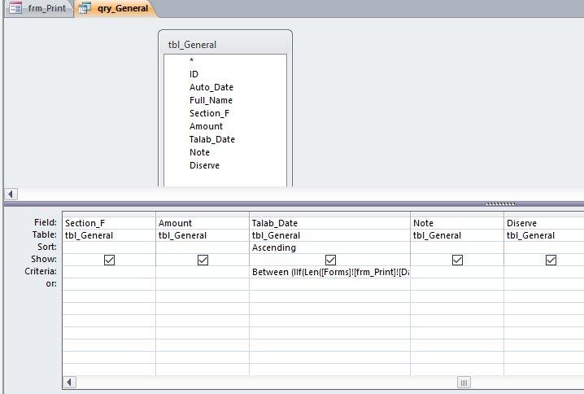The image size is (584, 394).
Task: Click the Between criteria cell for Talab_Date
Action: 329,272
